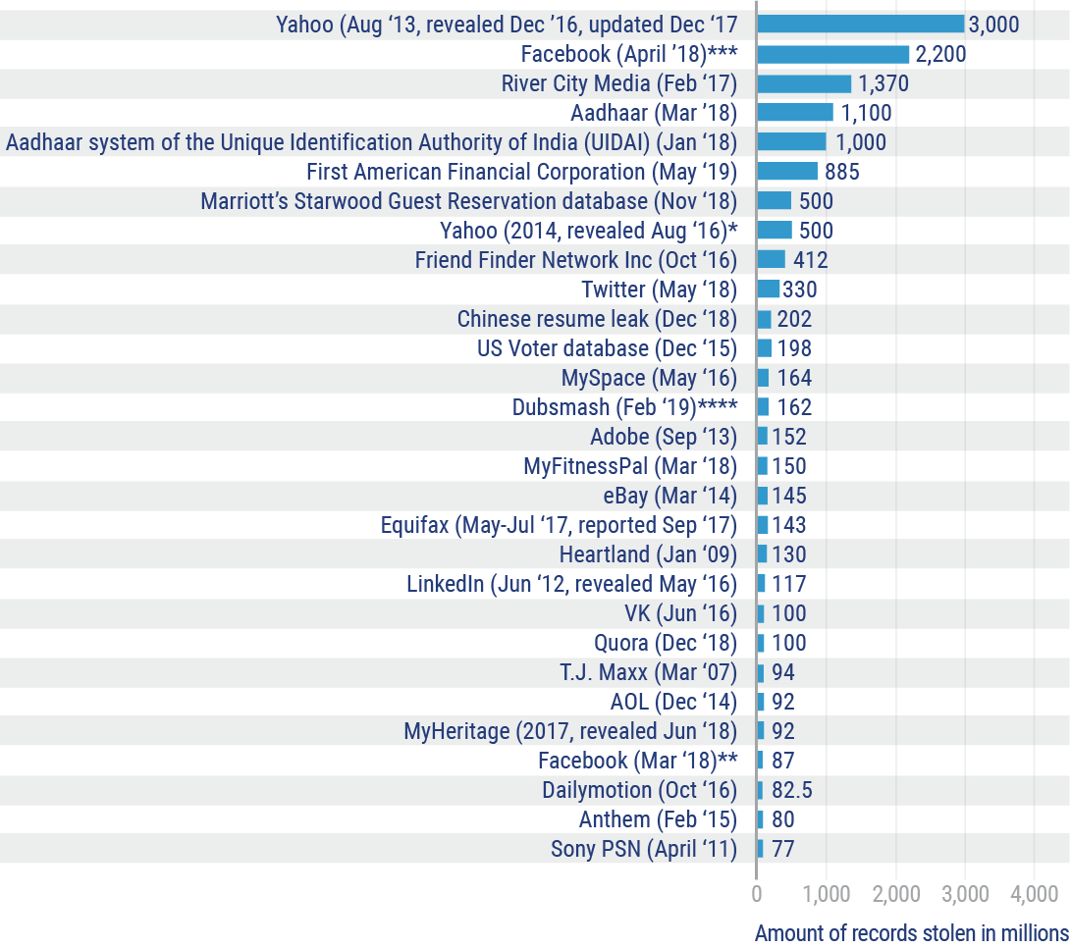This screenshot has width=1070, height=948.
Task: Select Facebook (Mar '18)** label
Action: click(x=638, y=760)
